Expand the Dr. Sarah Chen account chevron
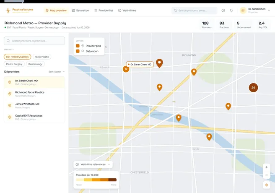This screenshot has width=275, height=193. (269, 10)
